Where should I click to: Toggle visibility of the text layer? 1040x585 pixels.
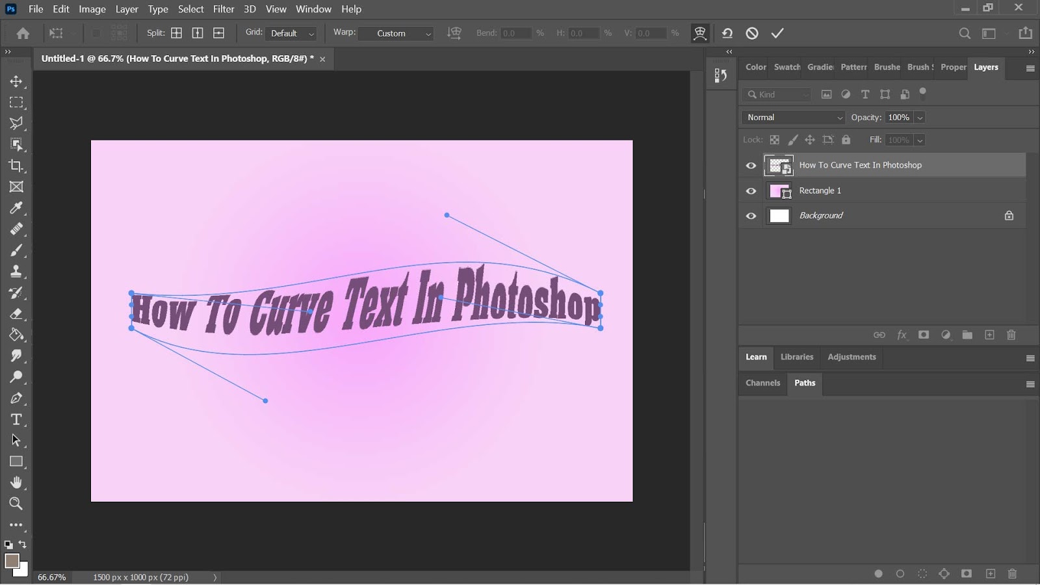coord(751,166)
